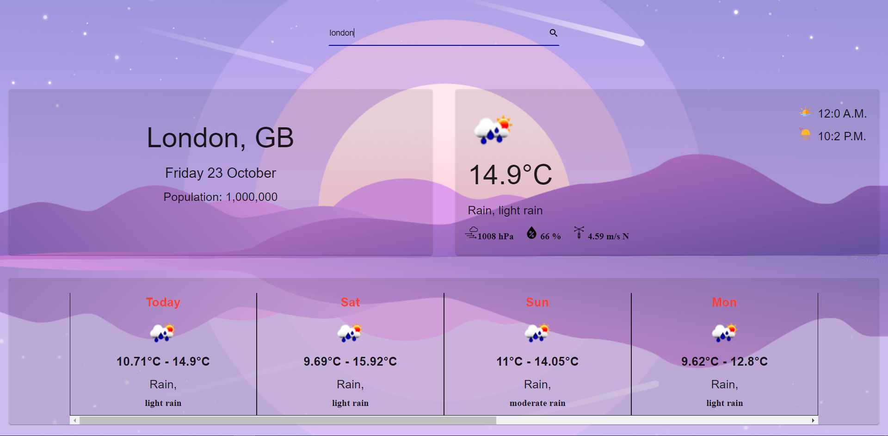Viewport: 888px width, 436px height.
Task: Click Today's forecast rain icon
Action: point(163,333)
